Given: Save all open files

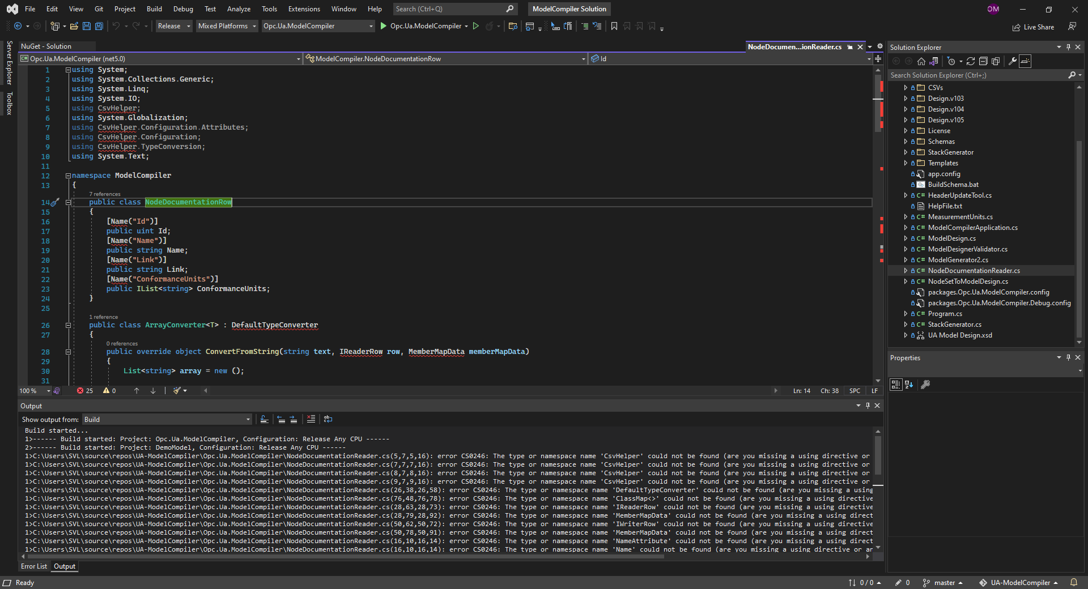Looking at the screenshot, I should pos(98,26).
